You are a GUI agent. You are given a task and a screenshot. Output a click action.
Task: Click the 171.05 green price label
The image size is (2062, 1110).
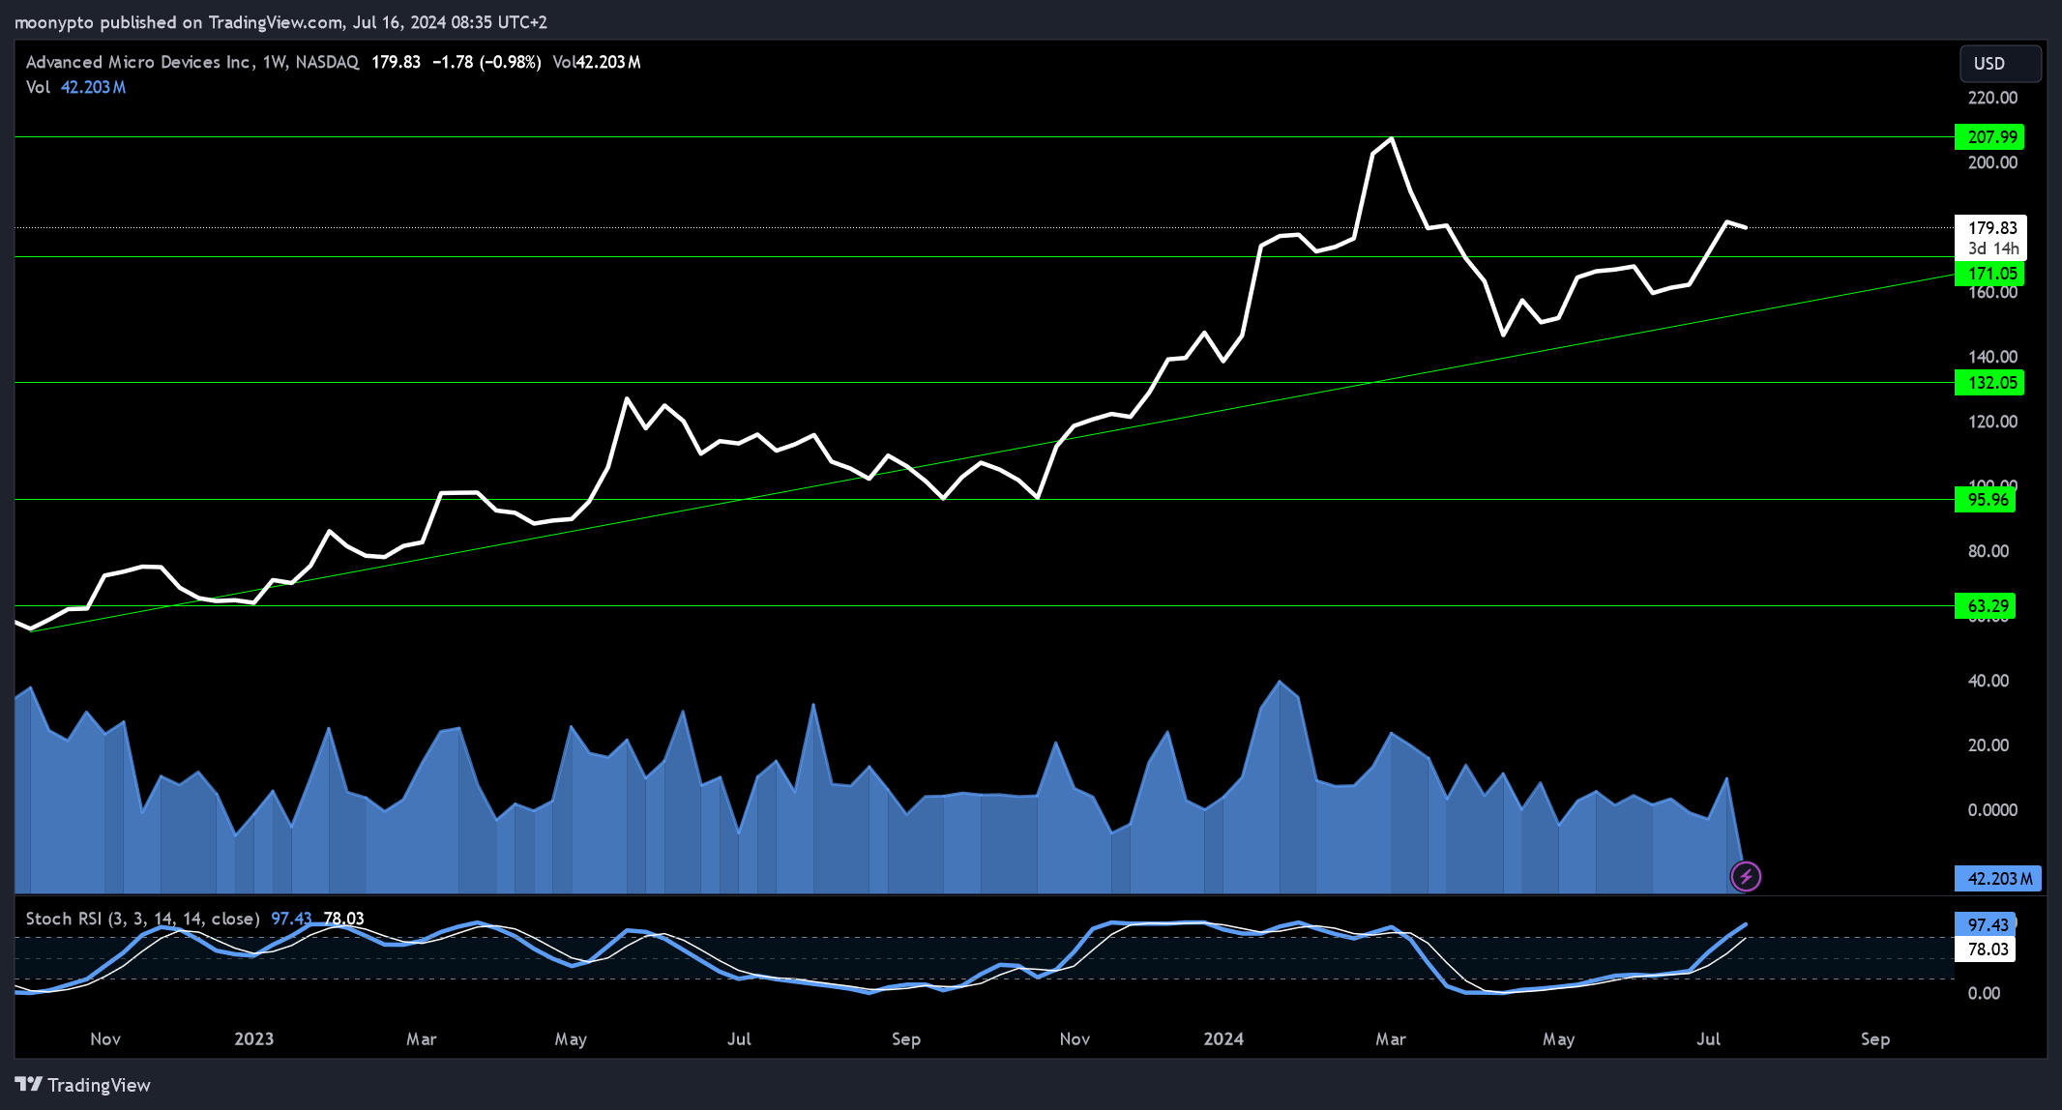point(1989,274)
